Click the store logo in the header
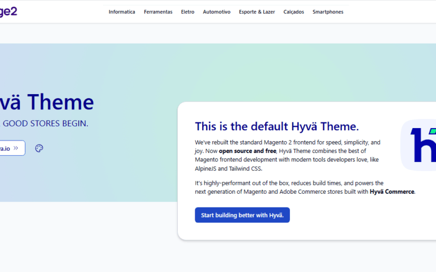 point(8,11)
